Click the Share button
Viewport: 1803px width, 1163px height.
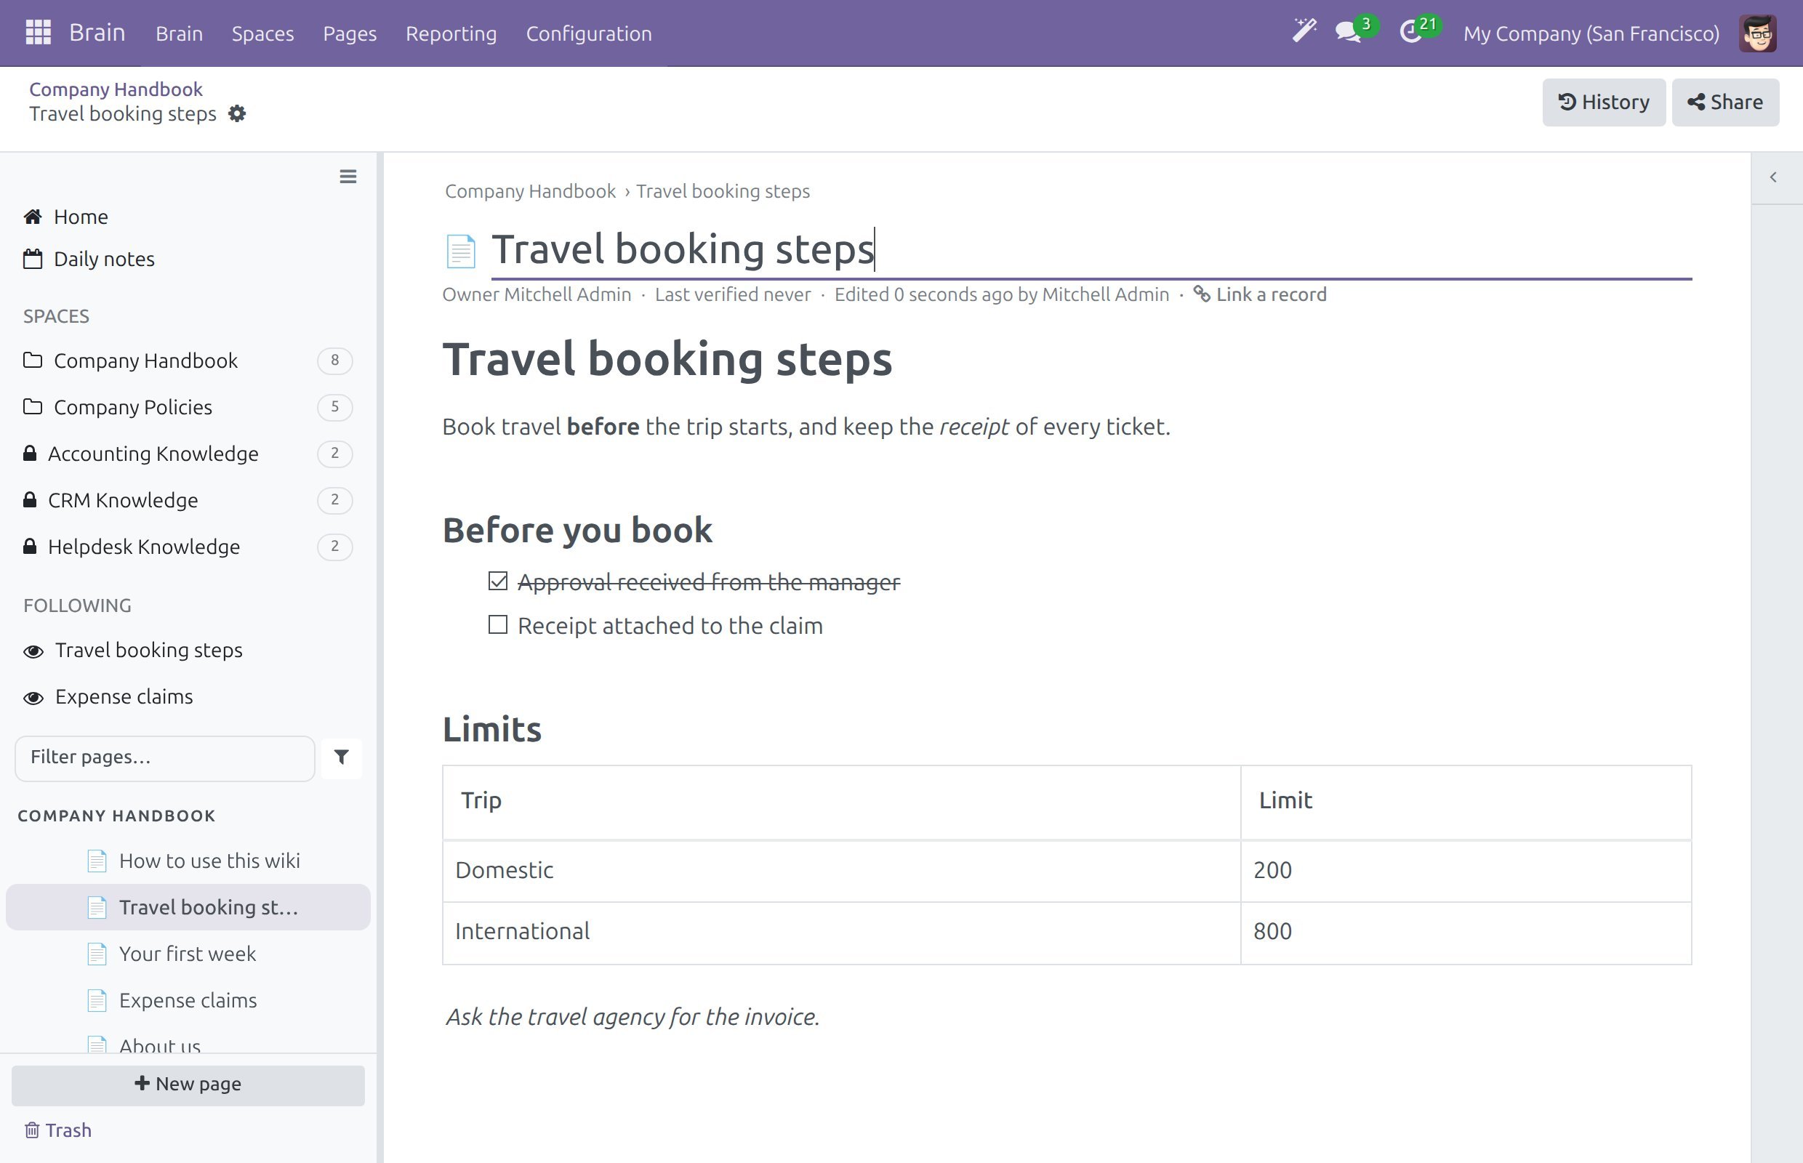[x=1725, y=102]
